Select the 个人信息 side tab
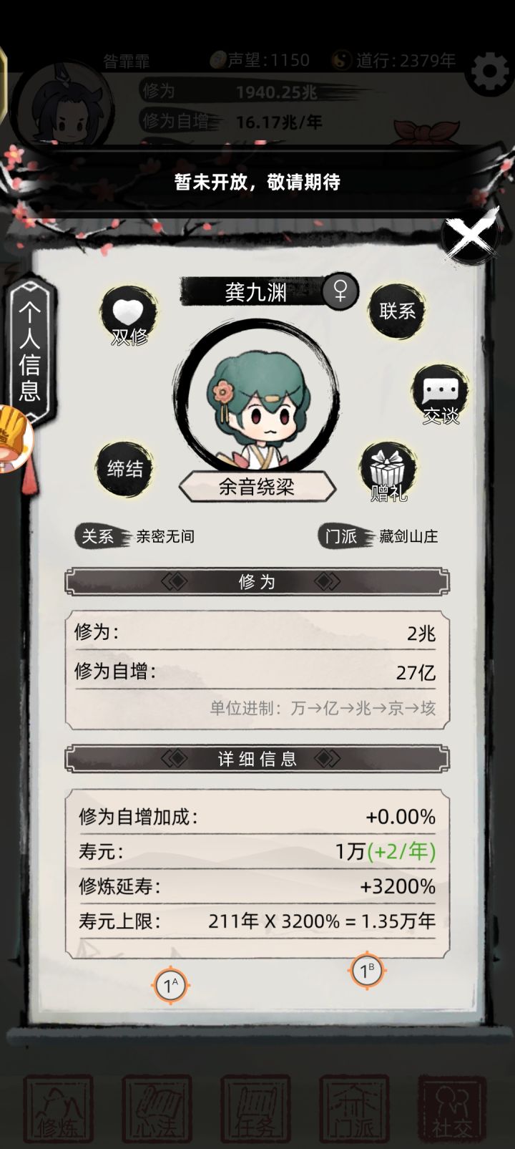The height and width of the screenshot is (1149, 515). [x=29, y=351]
